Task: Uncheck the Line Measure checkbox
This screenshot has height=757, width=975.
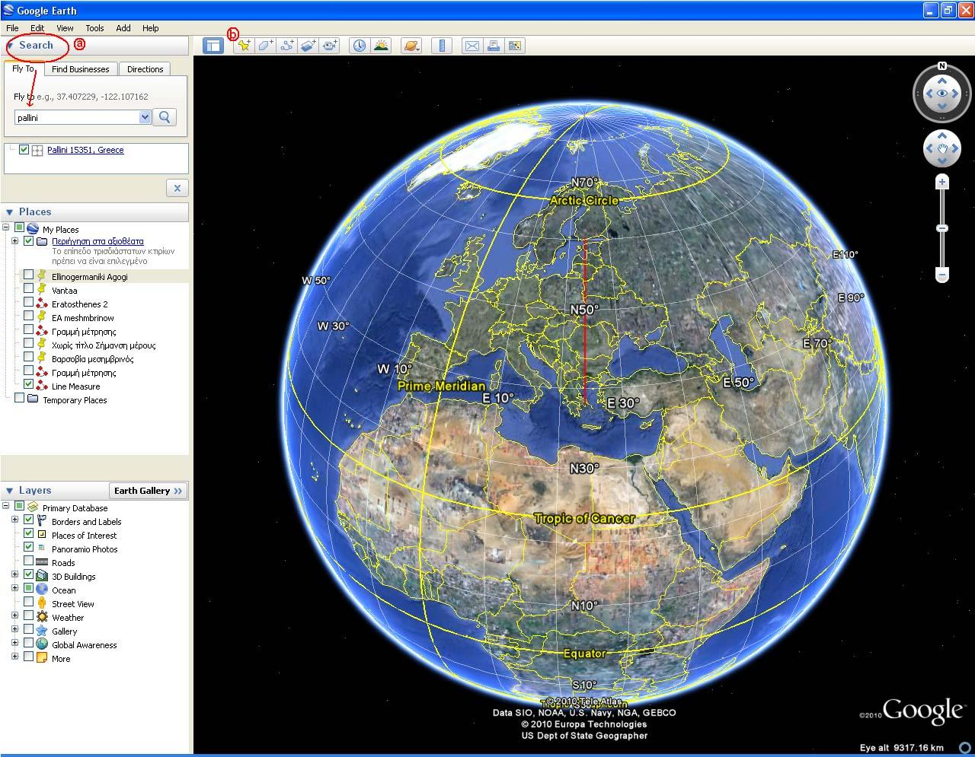Action: [28, 385]
